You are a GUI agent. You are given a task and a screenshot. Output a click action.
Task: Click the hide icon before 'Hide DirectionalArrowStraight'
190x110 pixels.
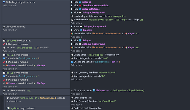72,5
